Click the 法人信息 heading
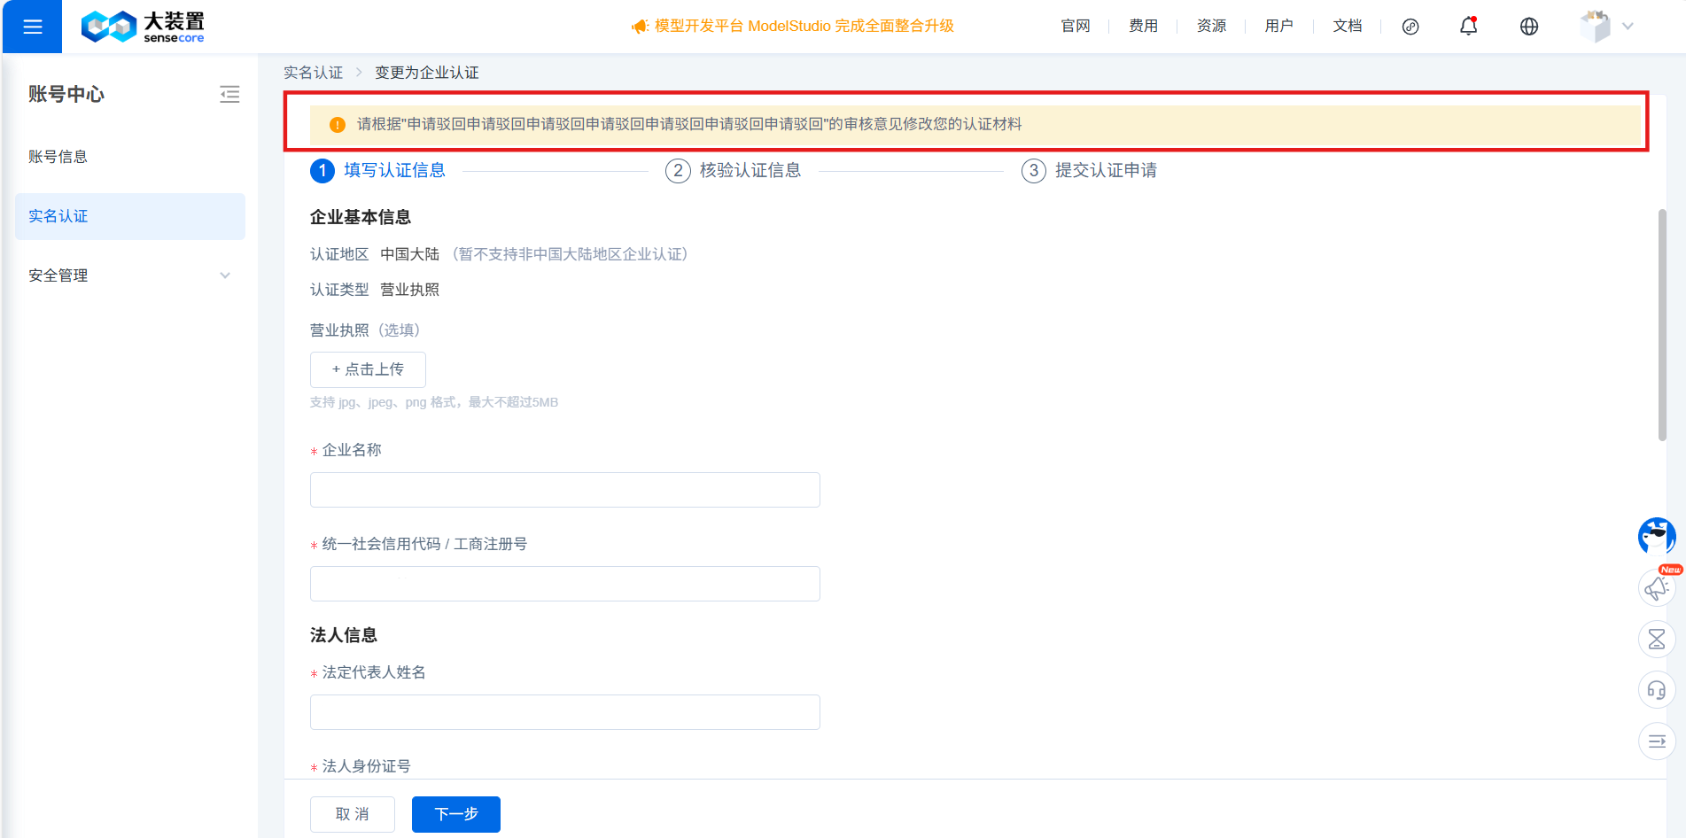The image size is (1686, 838). pos(344,635)
